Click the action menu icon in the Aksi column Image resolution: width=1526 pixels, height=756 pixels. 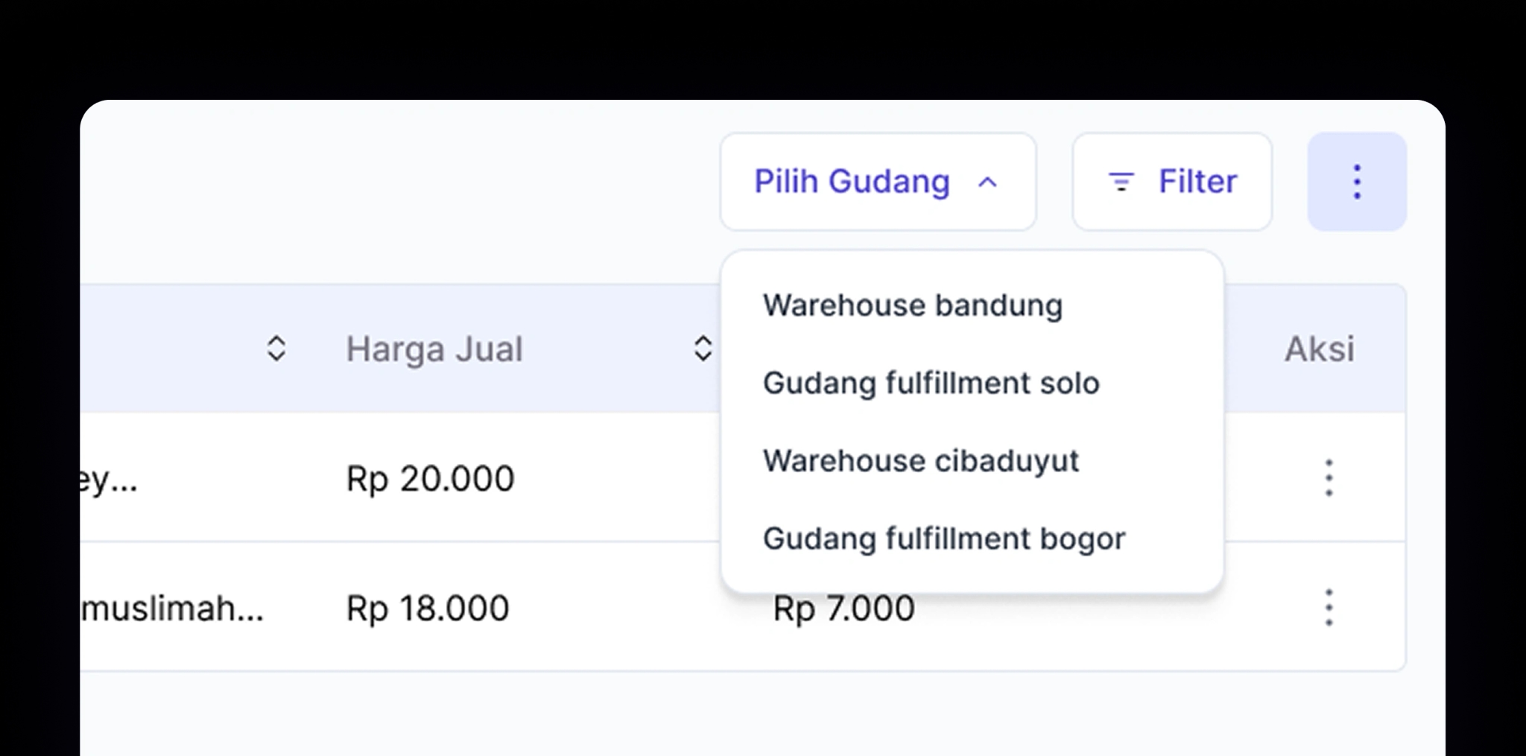coord(1329,478)
